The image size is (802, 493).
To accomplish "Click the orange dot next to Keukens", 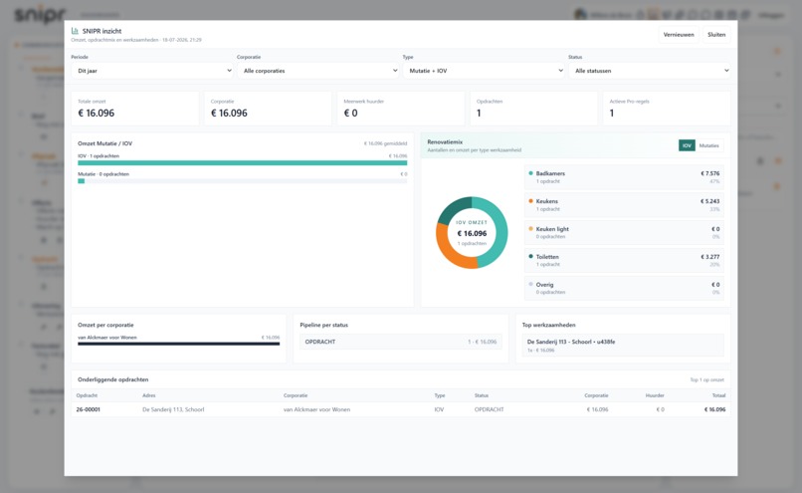I will (530, 200).
